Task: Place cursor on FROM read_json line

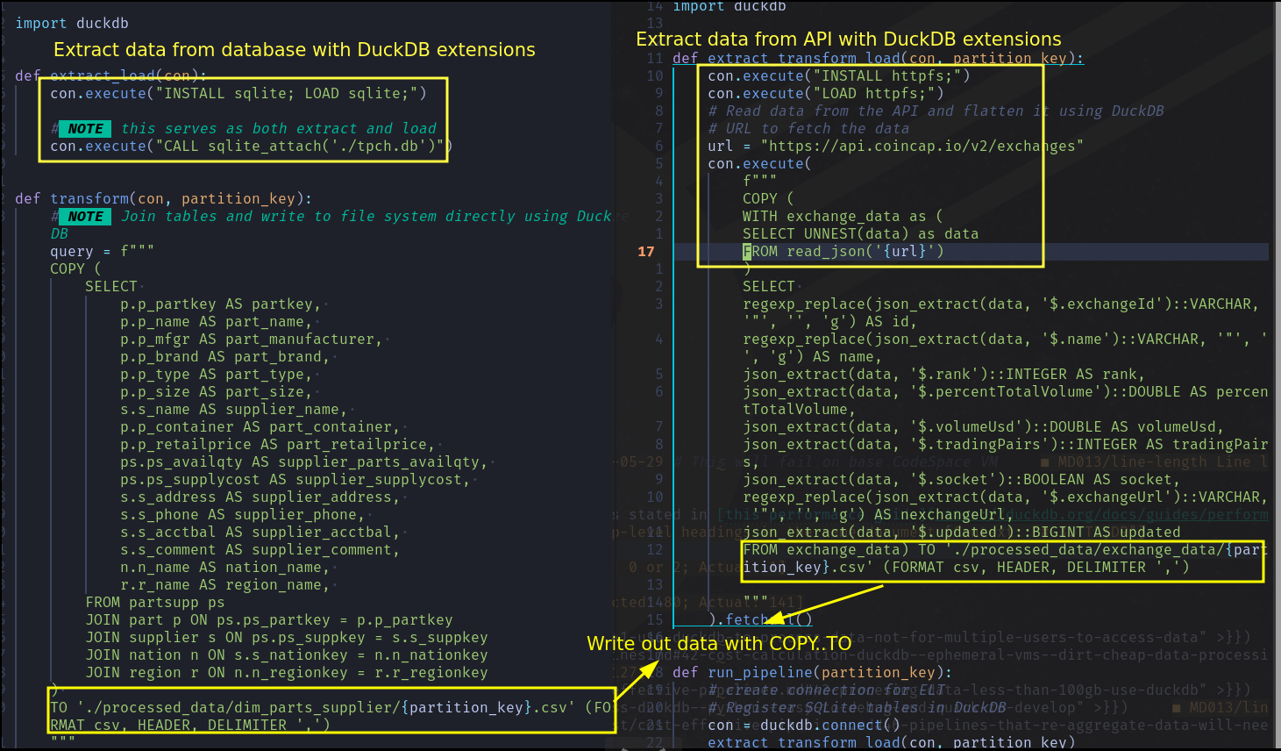Action: [843, 252]
